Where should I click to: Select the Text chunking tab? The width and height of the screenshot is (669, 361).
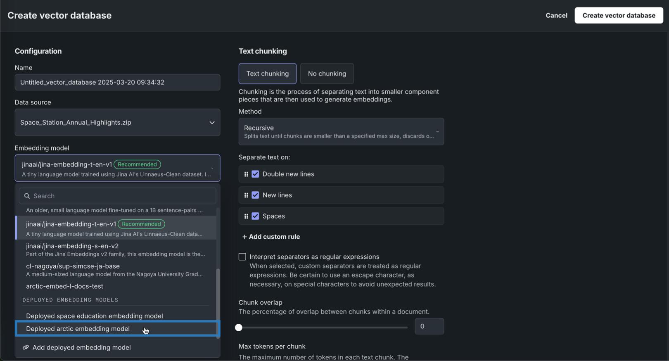267,74
